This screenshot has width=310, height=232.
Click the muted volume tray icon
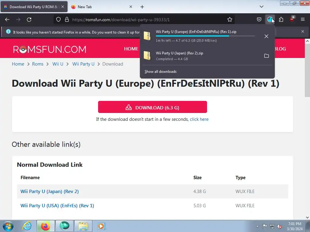(279, 226)
